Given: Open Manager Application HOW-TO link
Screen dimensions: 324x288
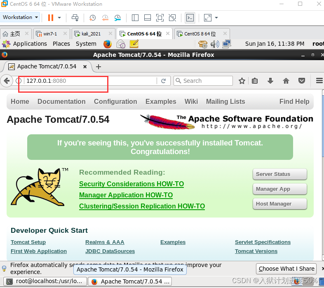Looking at the screenshot, I should [126, 195].
